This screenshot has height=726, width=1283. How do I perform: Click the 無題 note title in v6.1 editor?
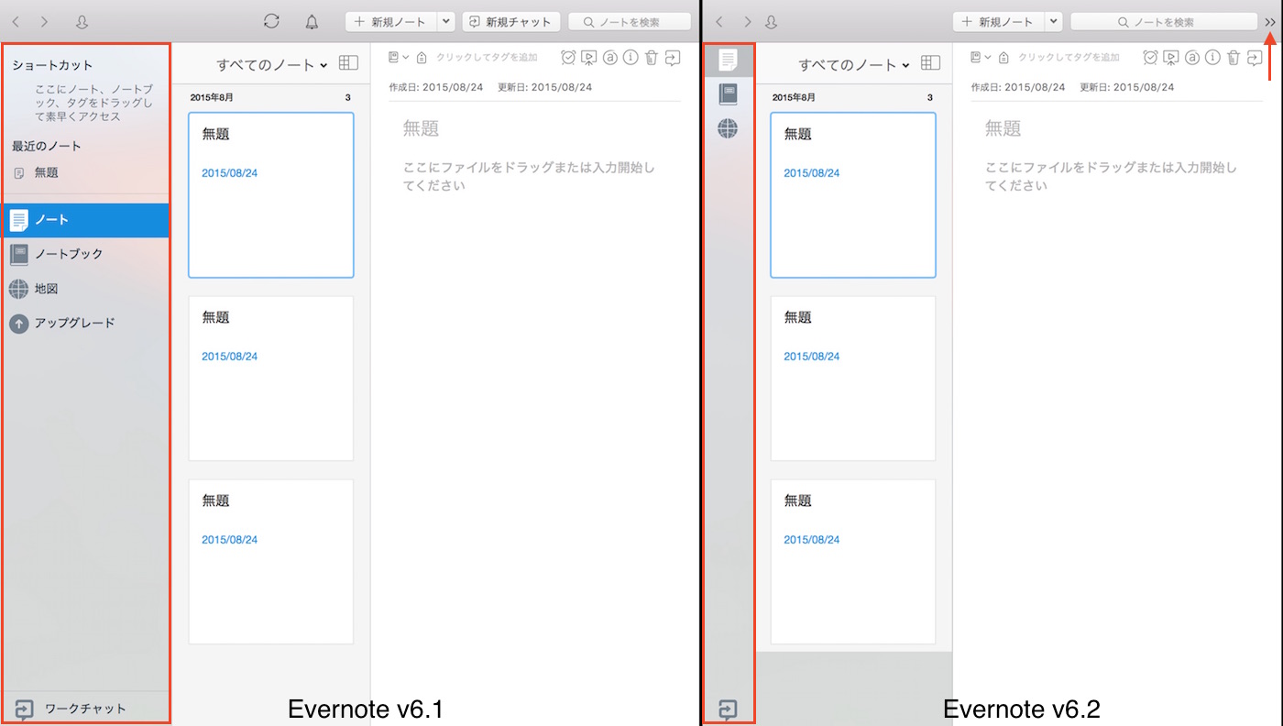point(422,128)
